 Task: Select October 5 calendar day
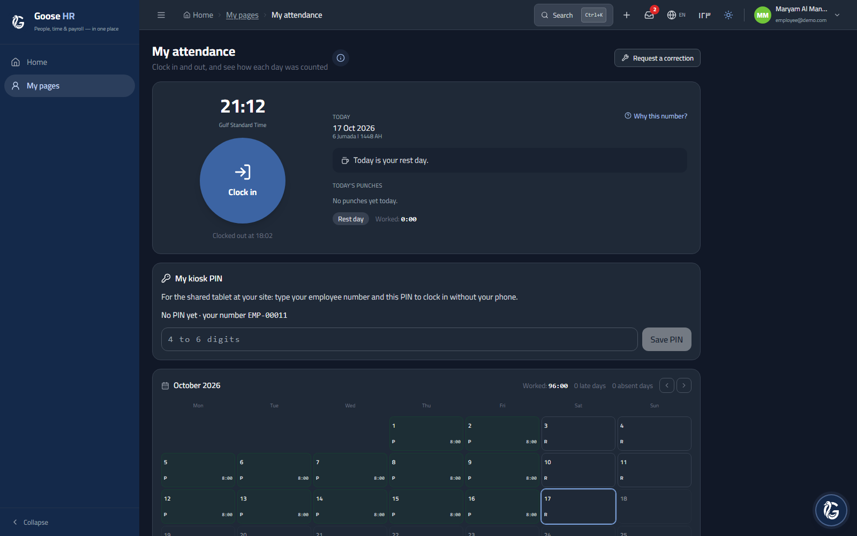(x=198, y=470)
